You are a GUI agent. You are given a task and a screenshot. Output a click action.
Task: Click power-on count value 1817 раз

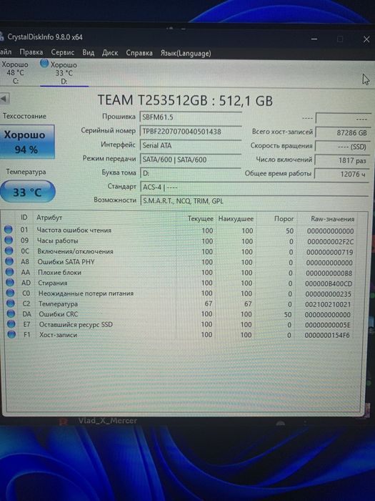pos(342,160)
